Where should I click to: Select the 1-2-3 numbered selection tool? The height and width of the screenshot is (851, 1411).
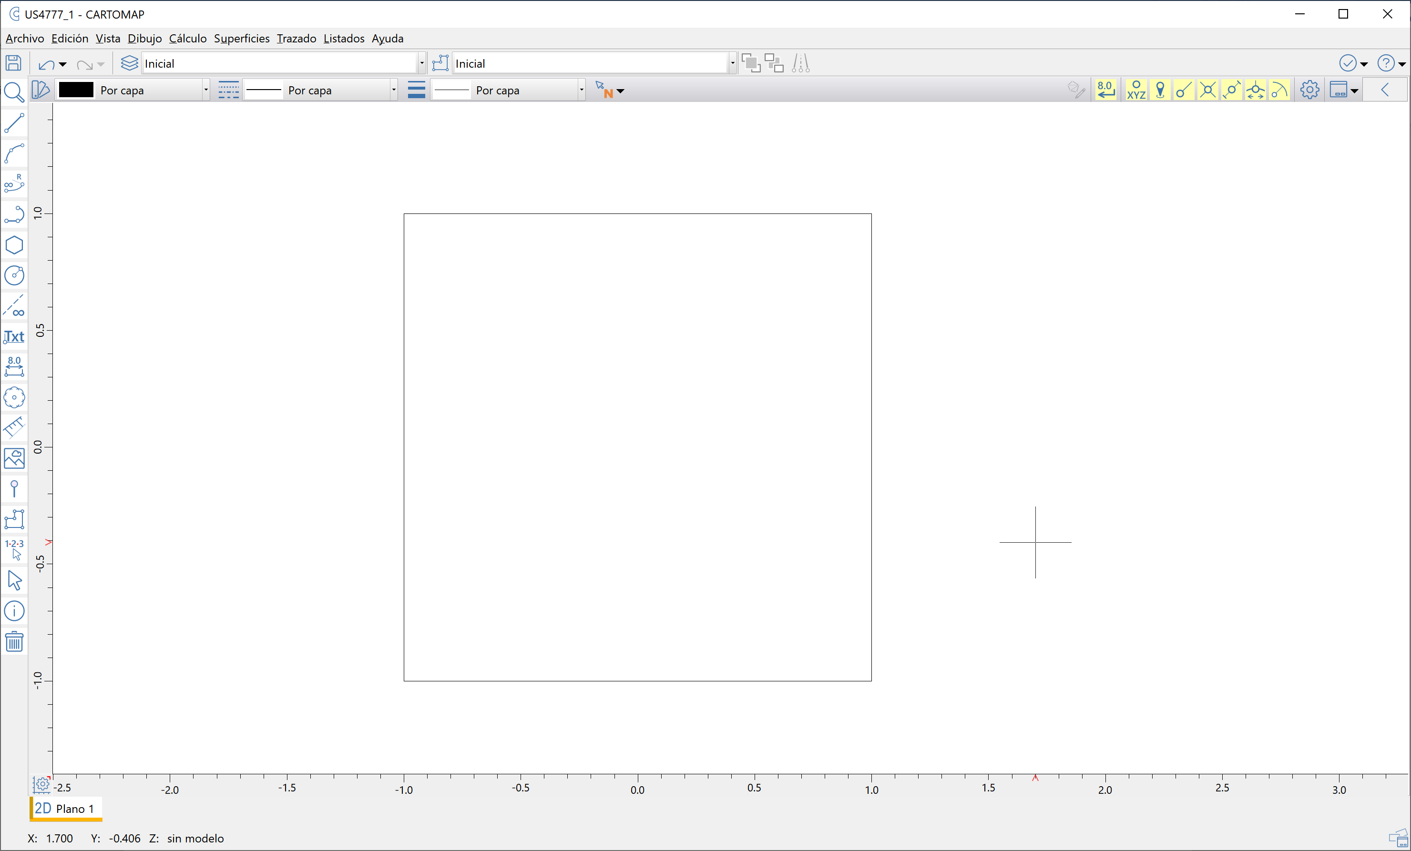point(14,549)
